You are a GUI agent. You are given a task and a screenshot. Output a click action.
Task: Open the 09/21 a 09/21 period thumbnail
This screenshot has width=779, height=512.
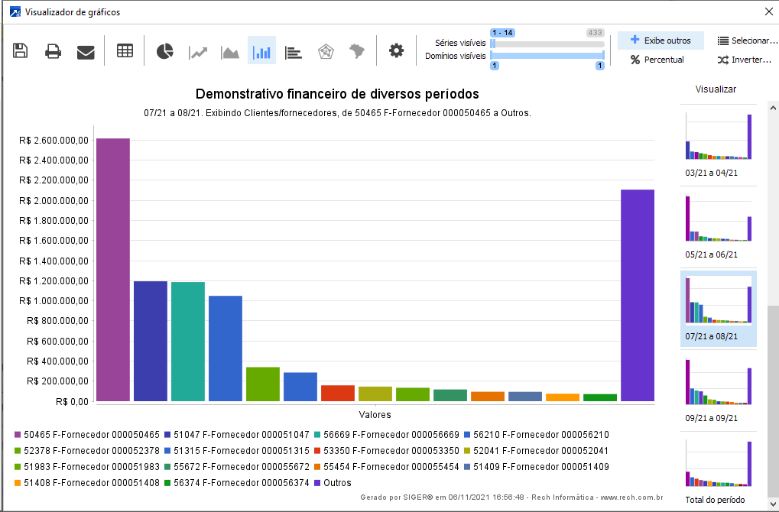click(719, 382)
